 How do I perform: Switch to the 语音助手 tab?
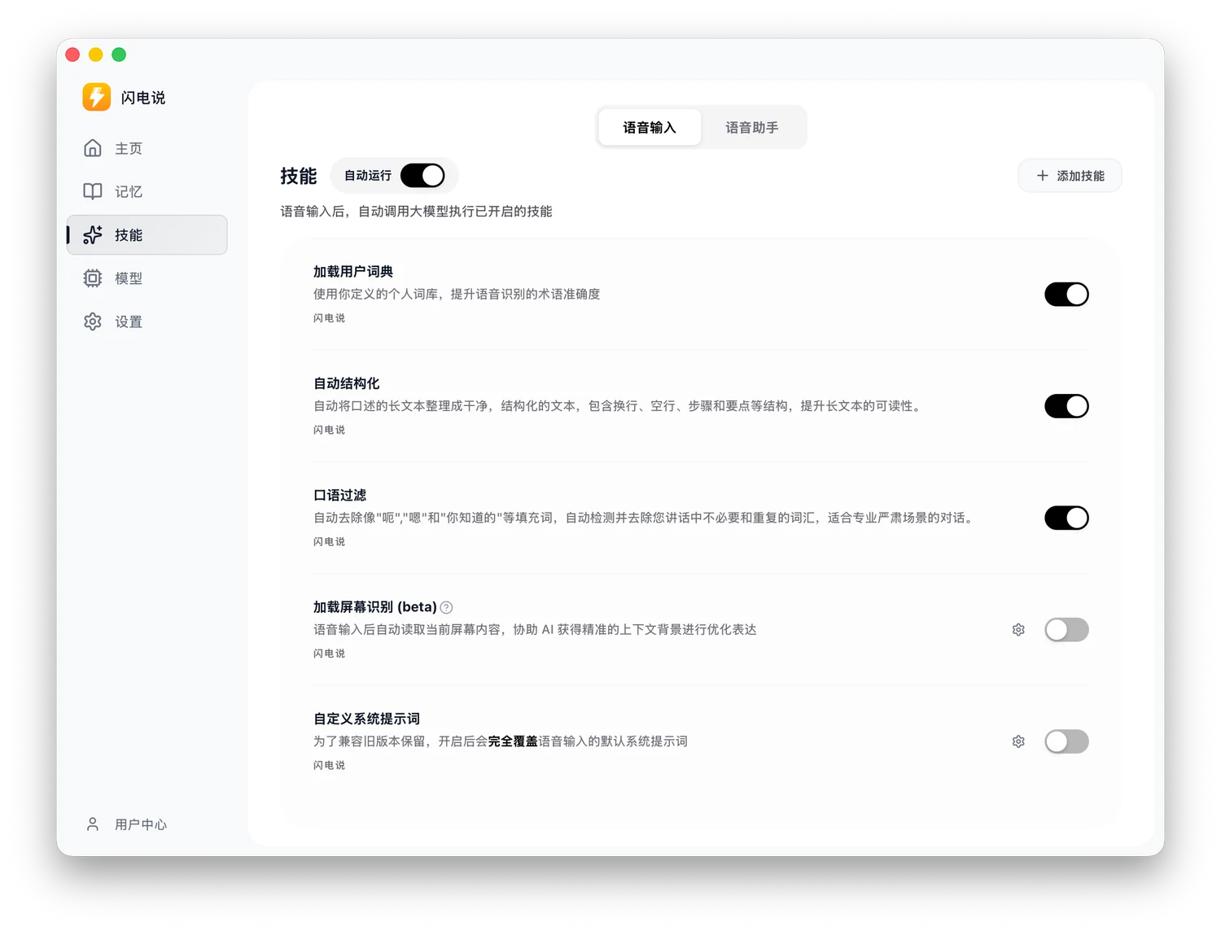coord(752,128)
